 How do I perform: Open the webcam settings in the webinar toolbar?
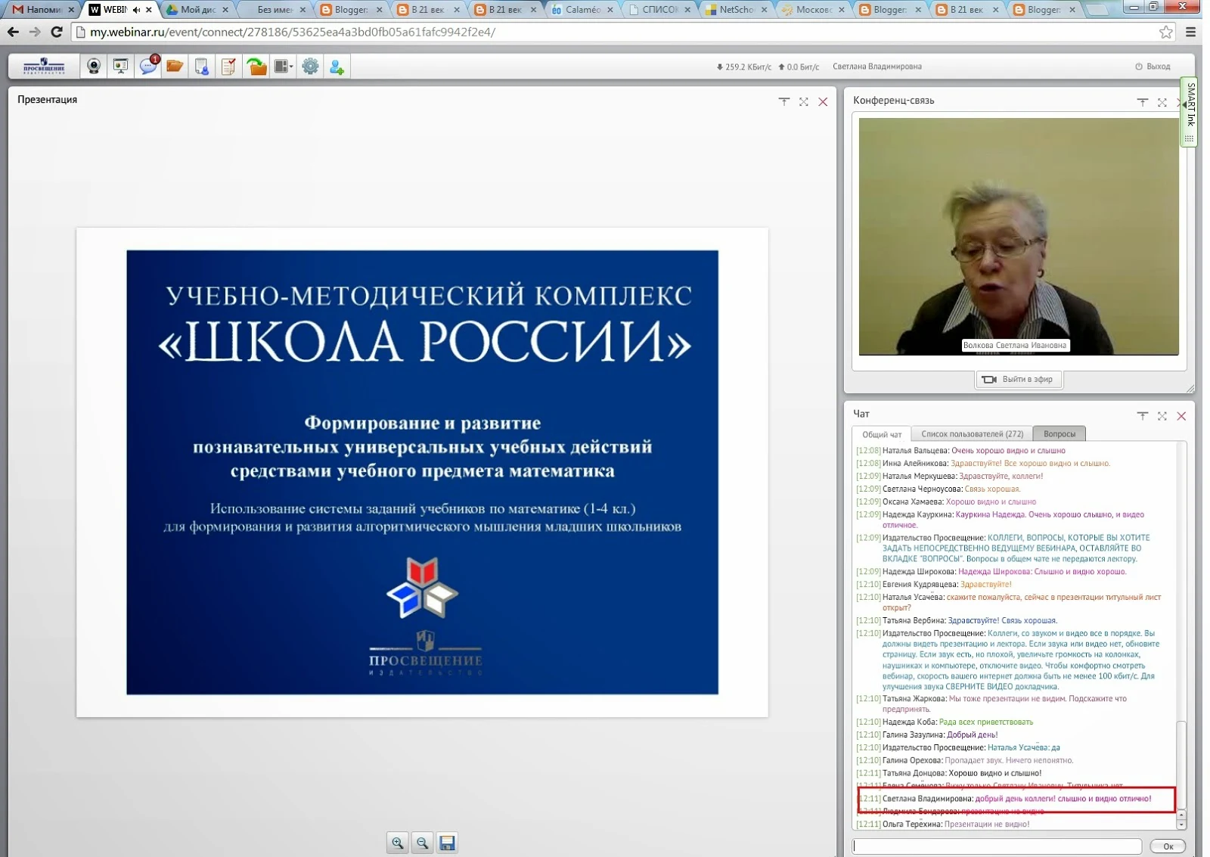tap(94, 67)
